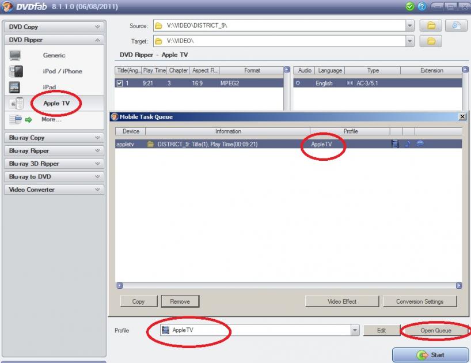The height and width of the screenshot is (363, 471).
Task: Sort by the Information column header
Action: pos(228,131)
